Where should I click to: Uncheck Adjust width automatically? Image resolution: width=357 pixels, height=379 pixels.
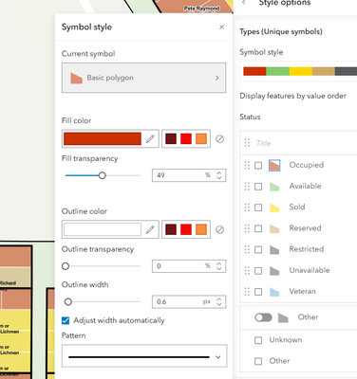click(x=66, y=321)
